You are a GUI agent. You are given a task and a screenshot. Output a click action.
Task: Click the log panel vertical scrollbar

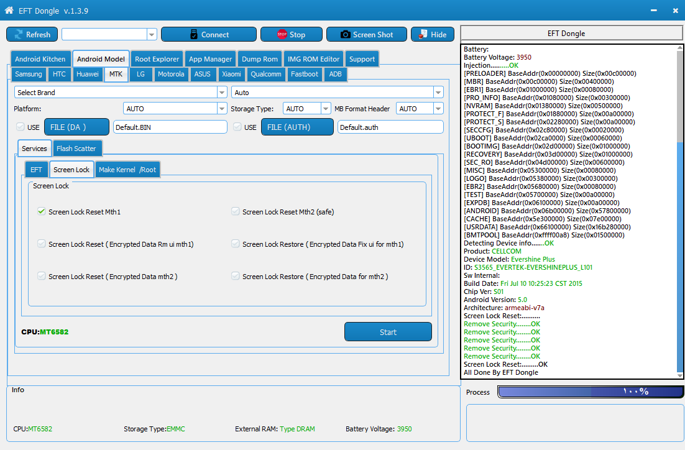pyautogui.click(x=680, y=212)
